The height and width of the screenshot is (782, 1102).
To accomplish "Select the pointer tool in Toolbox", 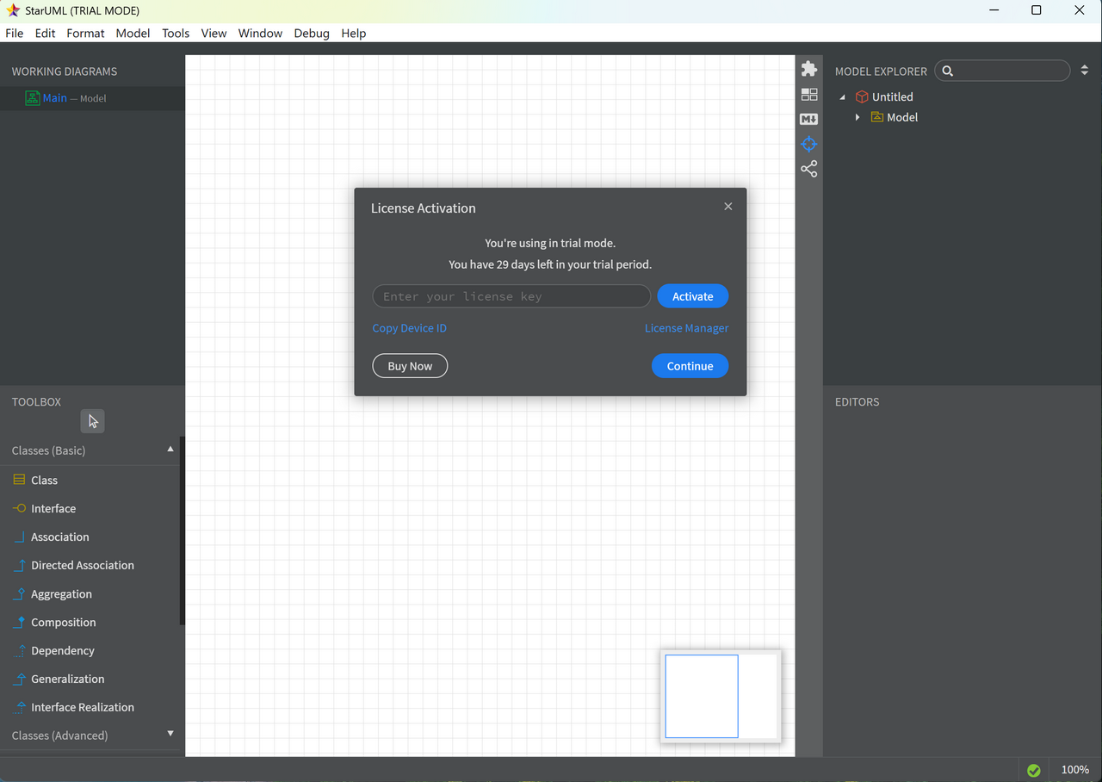I will (92, 421).
